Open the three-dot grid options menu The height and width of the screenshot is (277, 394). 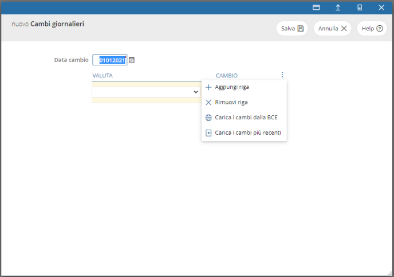point(282,75)
